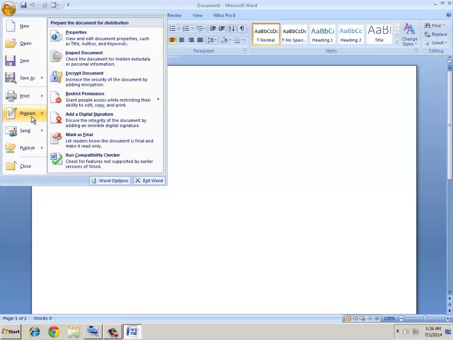
Task: Click the Zoom Out minus button
Action: click(x=401, y=318)
